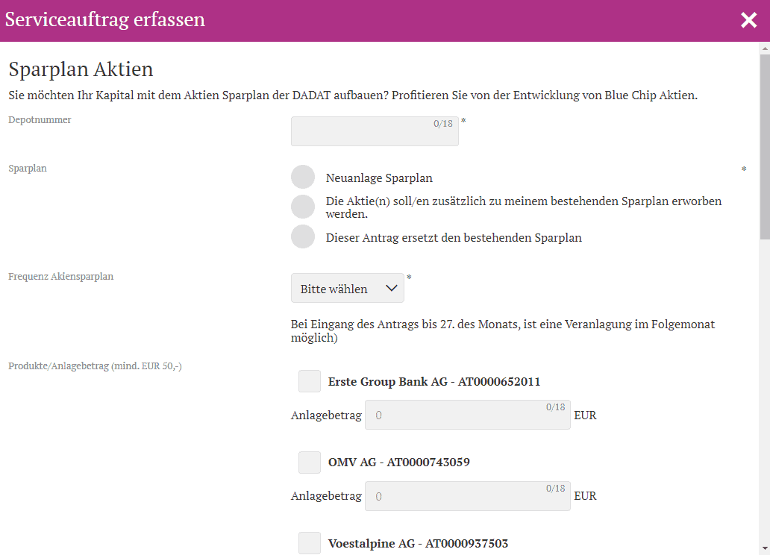Select Dieser Antrag ersetzt den bestehenden Sparplan
The image size is (770, 555).
303,236
